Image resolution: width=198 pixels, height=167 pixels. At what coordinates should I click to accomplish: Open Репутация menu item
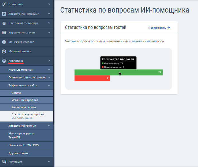pos(27,162)
